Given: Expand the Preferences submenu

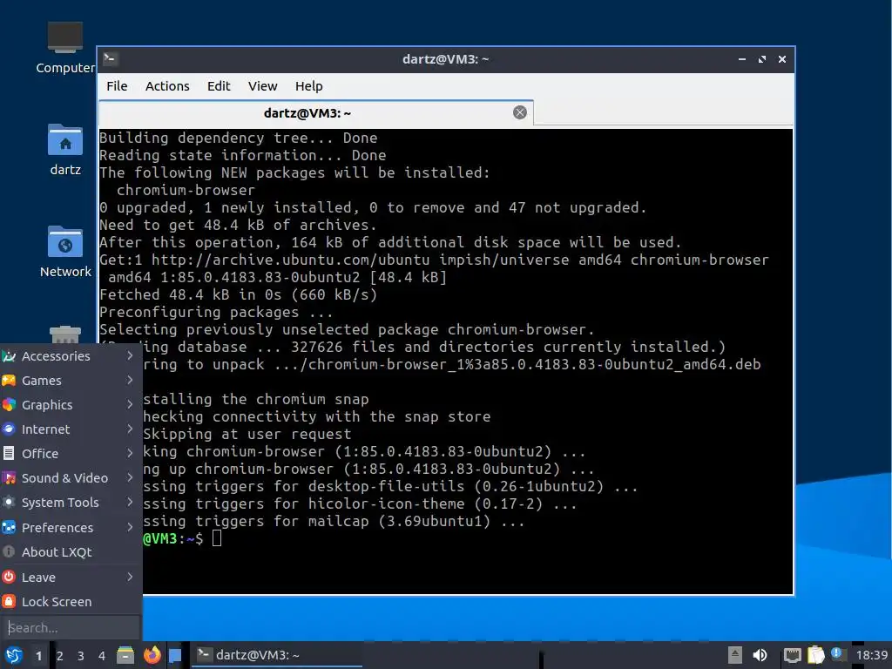Looking at the screenshot, I should [x=71, y=528].
